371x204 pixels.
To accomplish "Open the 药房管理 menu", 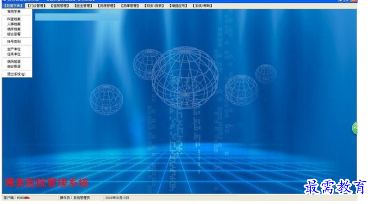I will click(x=107, y=5).
